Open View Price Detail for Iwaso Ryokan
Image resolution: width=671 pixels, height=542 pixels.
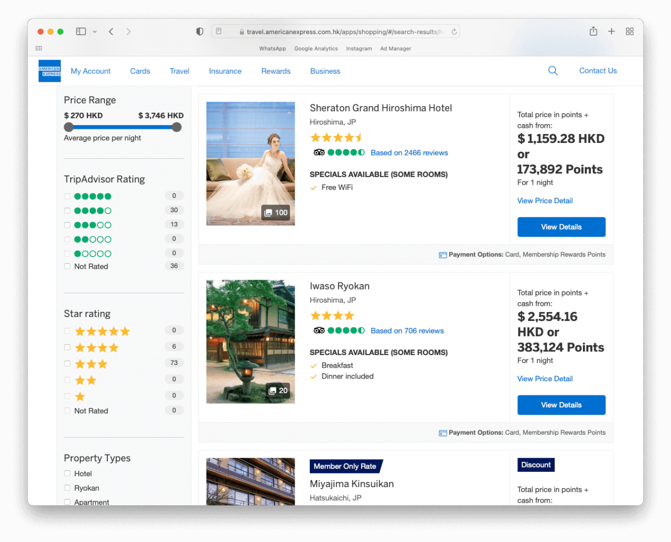pos(545,379)
